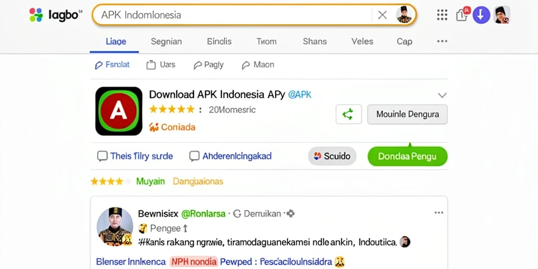
Task: Click the Bewnisiex author name
Action: tap(158, 214)
